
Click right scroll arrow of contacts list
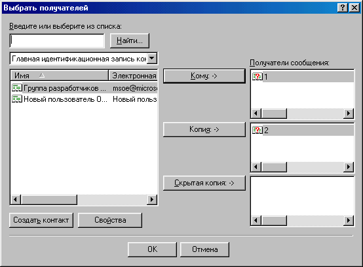pyautogui.click(x=152, y=200)
